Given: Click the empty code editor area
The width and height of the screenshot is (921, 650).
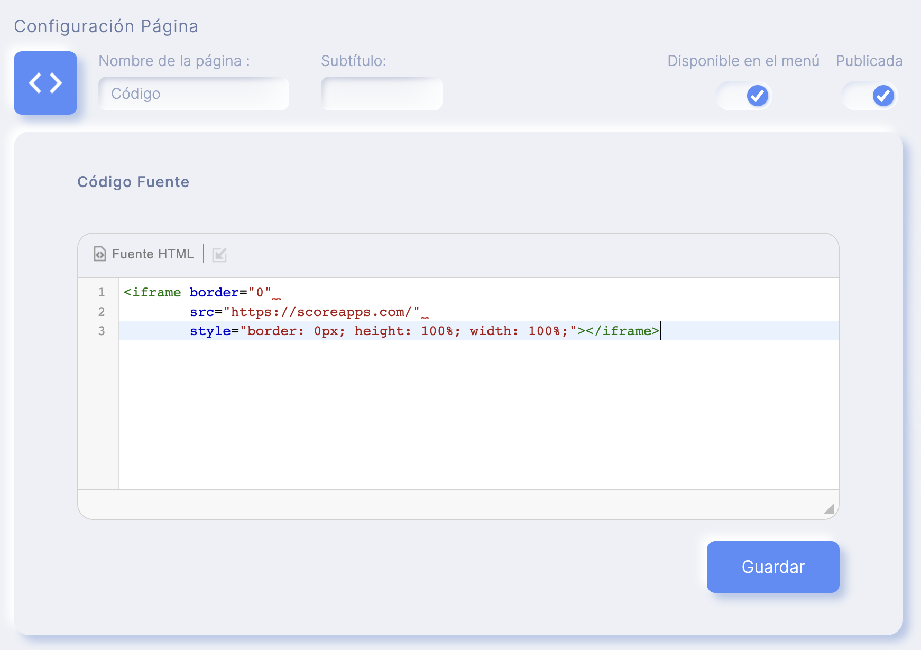Looking at the screenshot, I should click(x=478, y=415).
